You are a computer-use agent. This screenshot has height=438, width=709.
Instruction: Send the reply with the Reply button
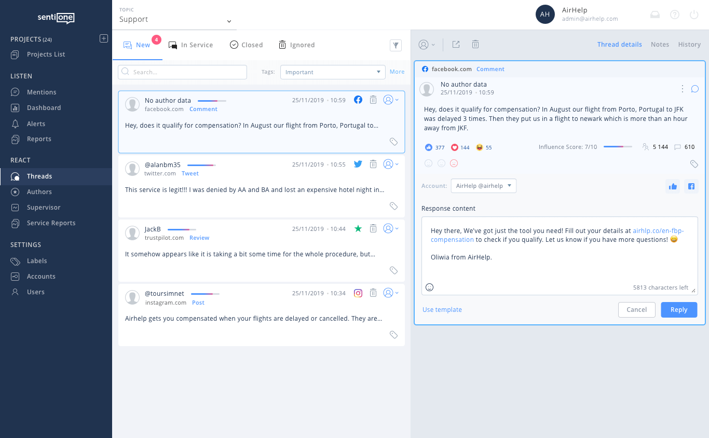tap(679, 309)
